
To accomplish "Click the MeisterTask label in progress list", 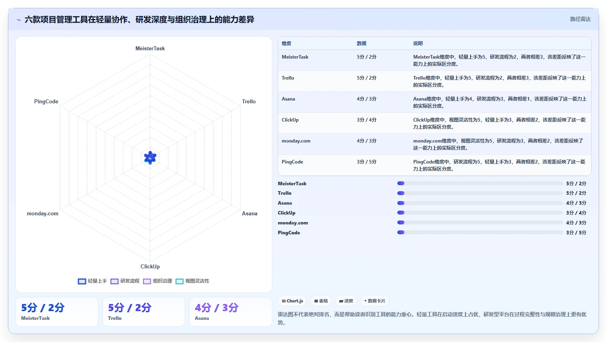I will coord(292,184).
